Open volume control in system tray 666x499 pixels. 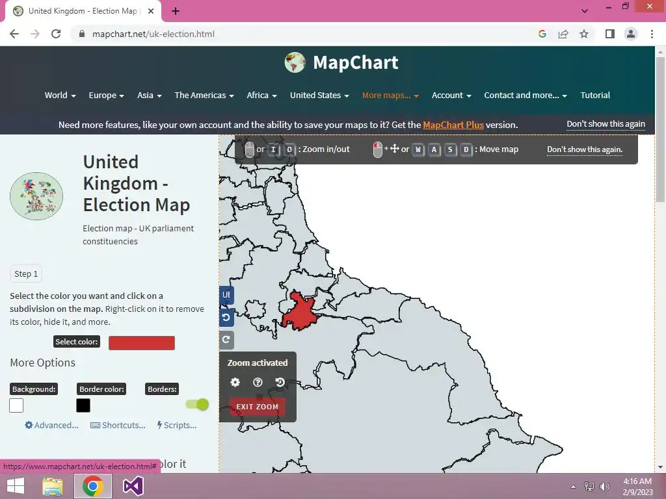click(x=605, y=486)
